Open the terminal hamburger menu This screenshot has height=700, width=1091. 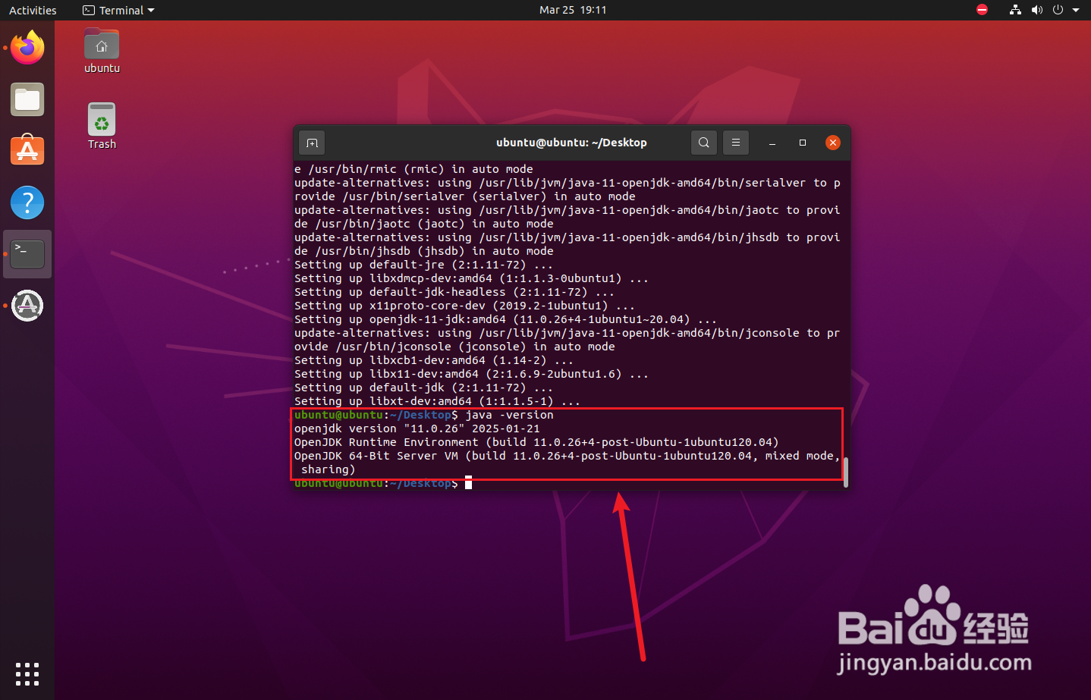pos(735,143)
